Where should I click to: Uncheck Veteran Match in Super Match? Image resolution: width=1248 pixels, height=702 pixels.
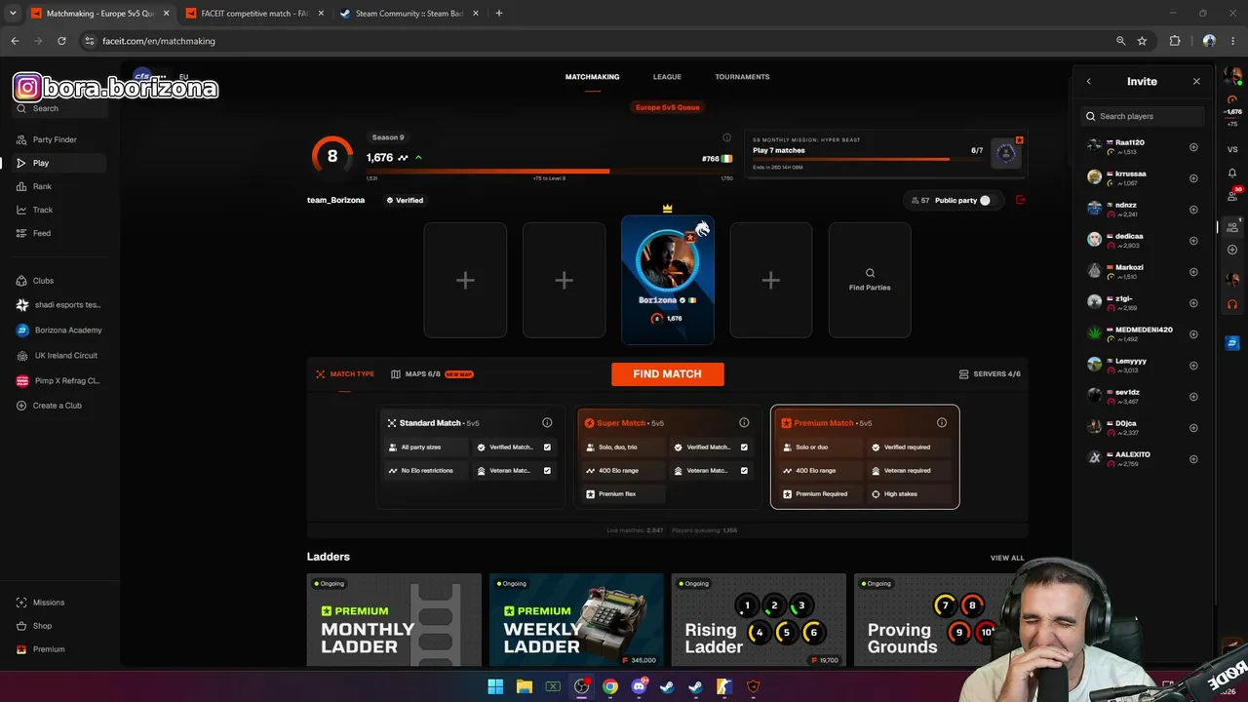coord(744,471)
